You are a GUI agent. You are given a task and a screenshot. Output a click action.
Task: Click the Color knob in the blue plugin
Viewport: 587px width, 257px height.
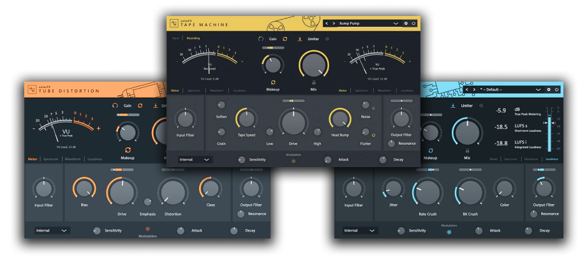[x=504, y=189]
